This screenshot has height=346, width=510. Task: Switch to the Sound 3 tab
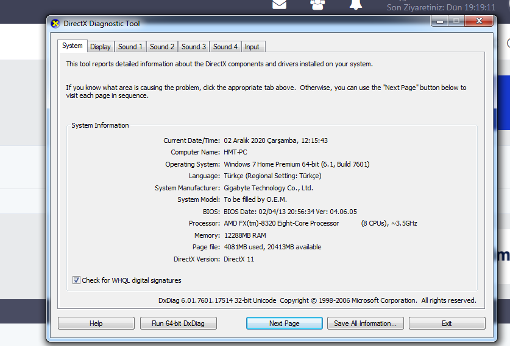[194, 47]
